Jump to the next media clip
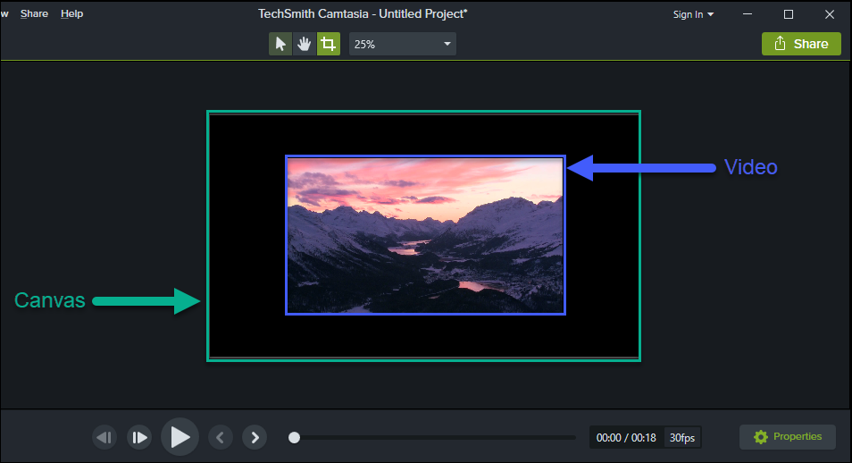 pyautogui.click(x=255, y=437)
